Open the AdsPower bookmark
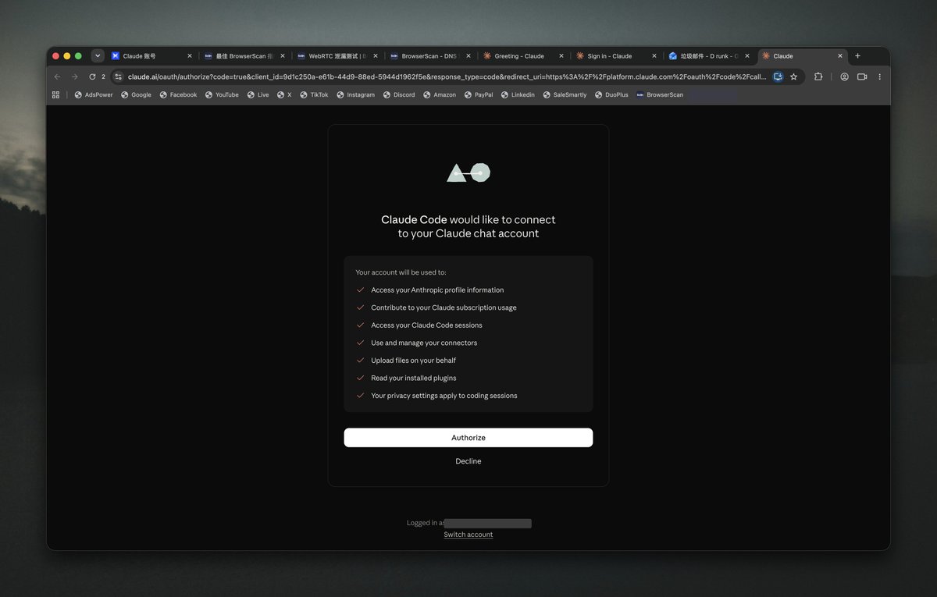Screen dimensions: 937x597 [94, 94]
